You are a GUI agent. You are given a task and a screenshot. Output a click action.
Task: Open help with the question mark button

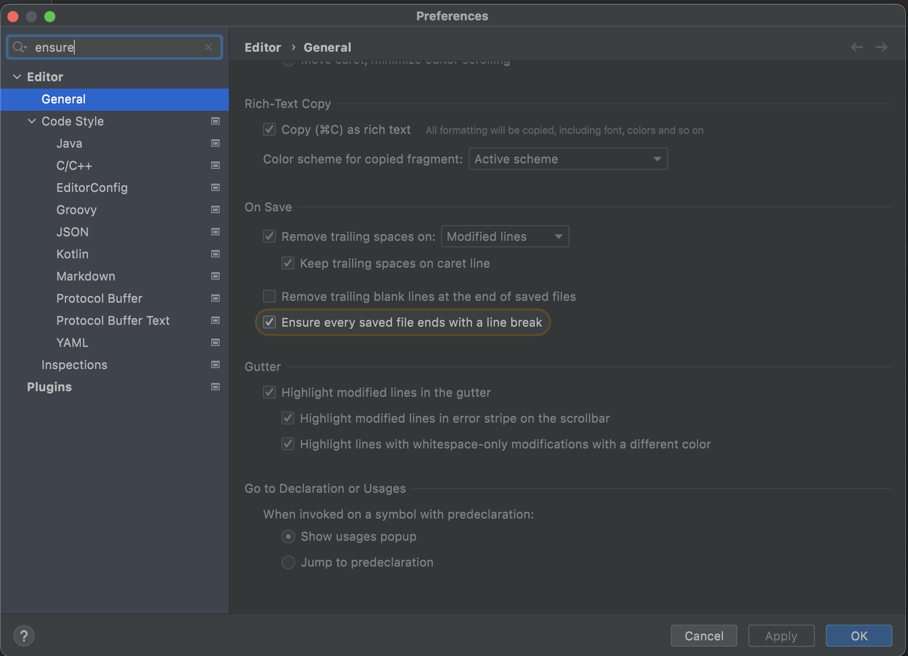pos(24,636)
